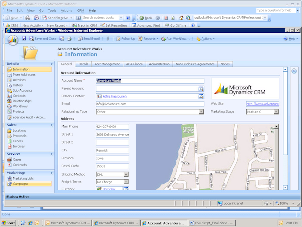
Task: Click the Send E-mail toolbar icon
Action: (88, 39)
